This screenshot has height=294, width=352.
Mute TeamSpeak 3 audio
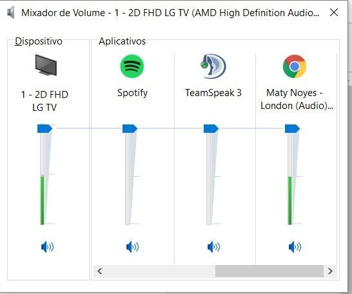(214, 247)
